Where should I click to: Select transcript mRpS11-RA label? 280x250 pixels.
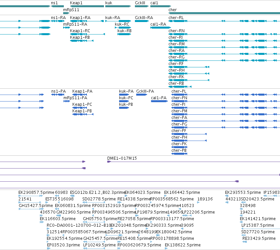tap(75, 24)
